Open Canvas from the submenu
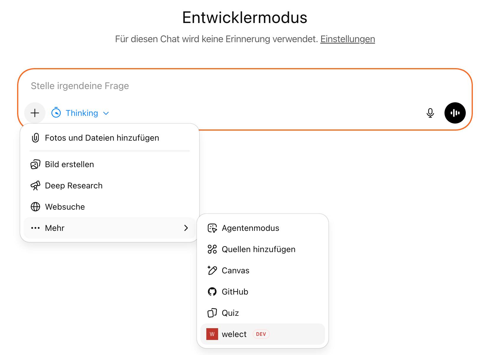Viewport: 487px width, 355px height. 235,270
